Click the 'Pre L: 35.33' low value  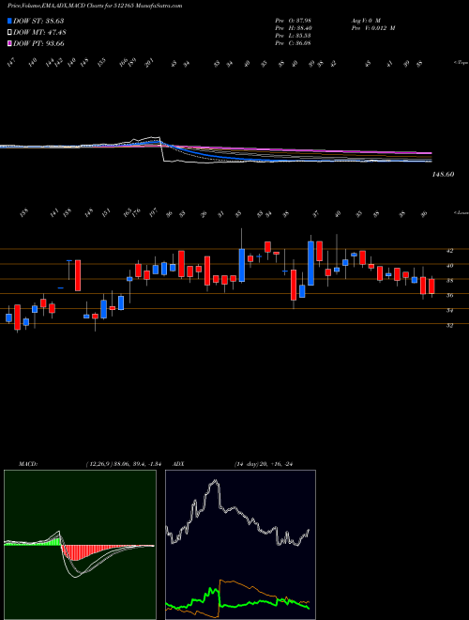[294, 36]
